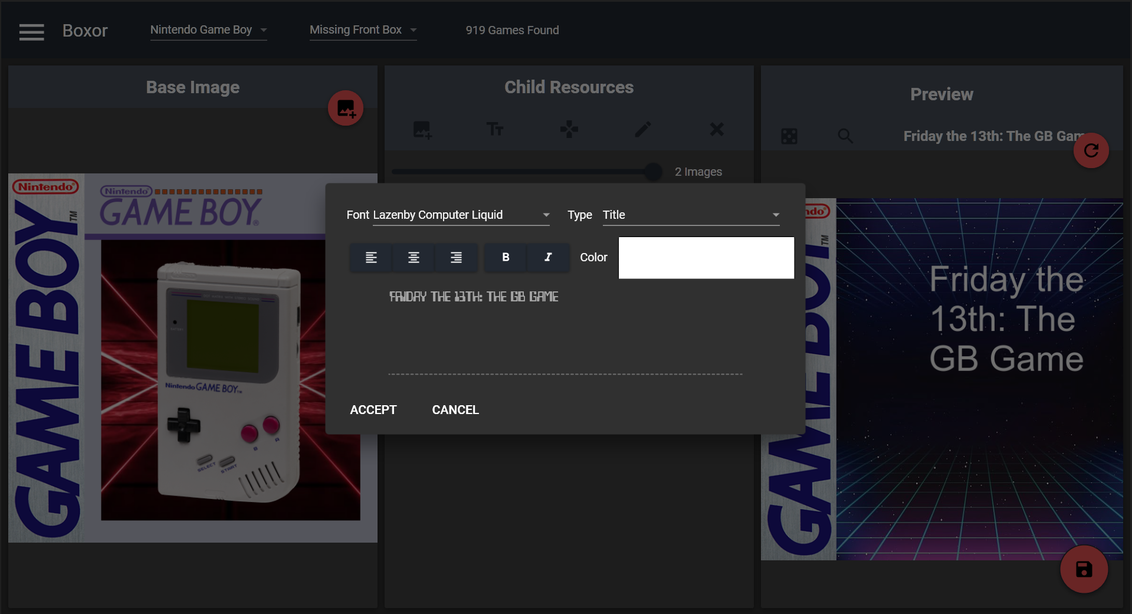Click the search magnifier icon in Preview
Screen dimensions: 1132x614
845,136
